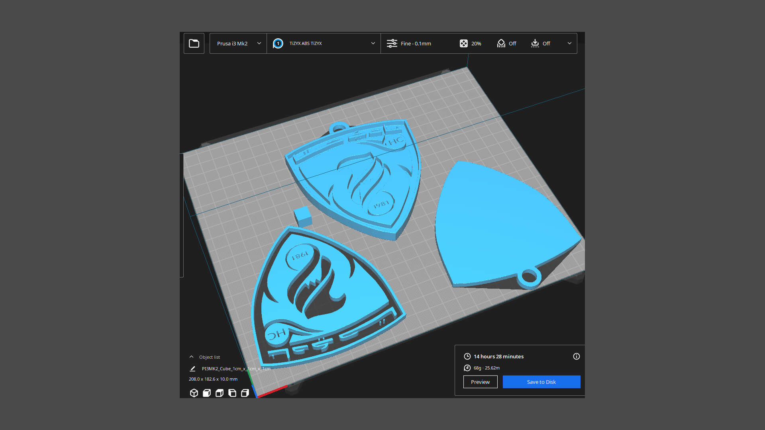Click the Preview button
Viewport: 765px width, 430px height.
click(480, 382)
